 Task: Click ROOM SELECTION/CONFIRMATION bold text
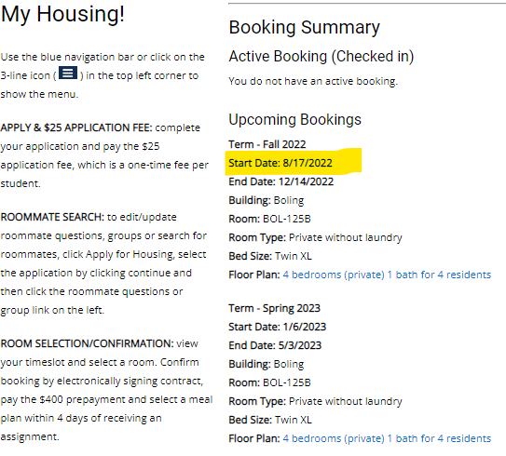(x=88, y=343)
